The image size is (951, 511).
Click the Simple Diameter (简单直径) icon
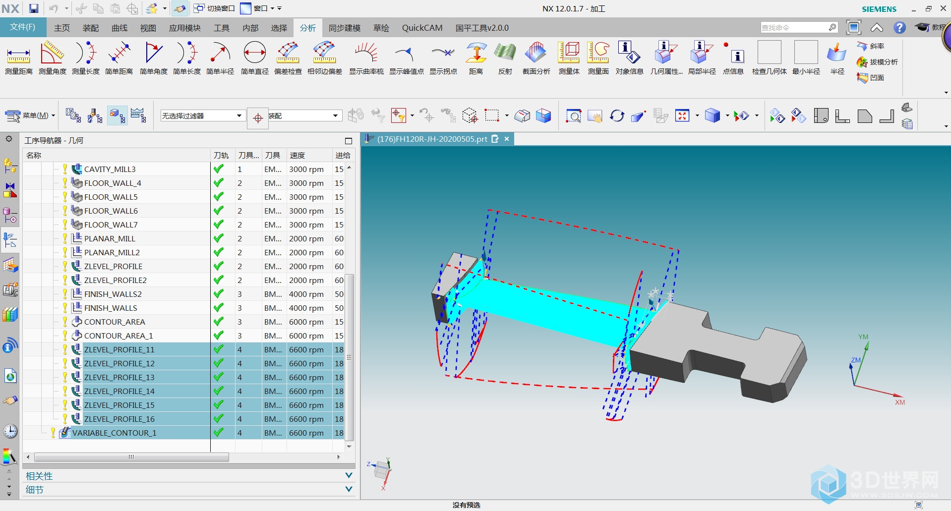pos(254,58)
